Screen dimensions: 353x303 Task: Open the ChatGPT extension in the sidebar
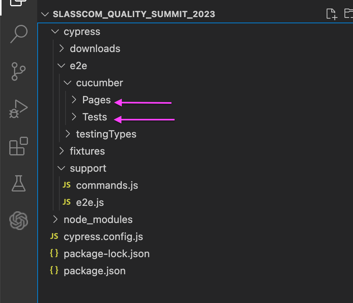pyautogui.click(x=18, y=221)
